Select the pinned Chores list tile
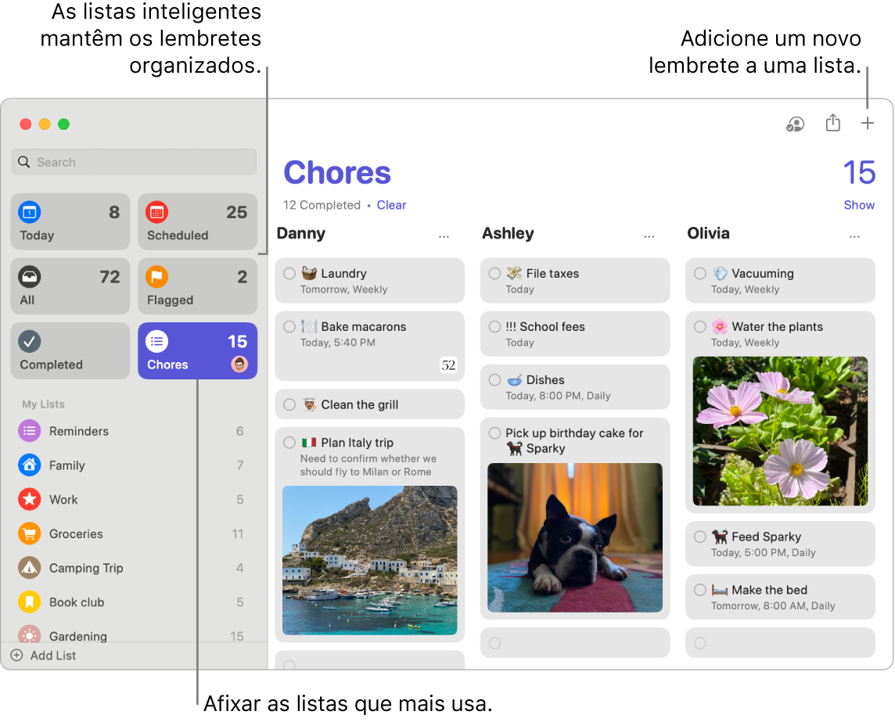 pos(197,350)
